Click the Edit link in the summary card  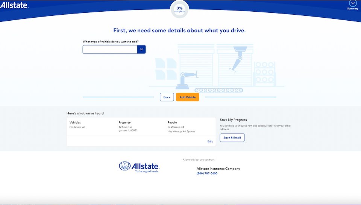[x=210, y=142]
